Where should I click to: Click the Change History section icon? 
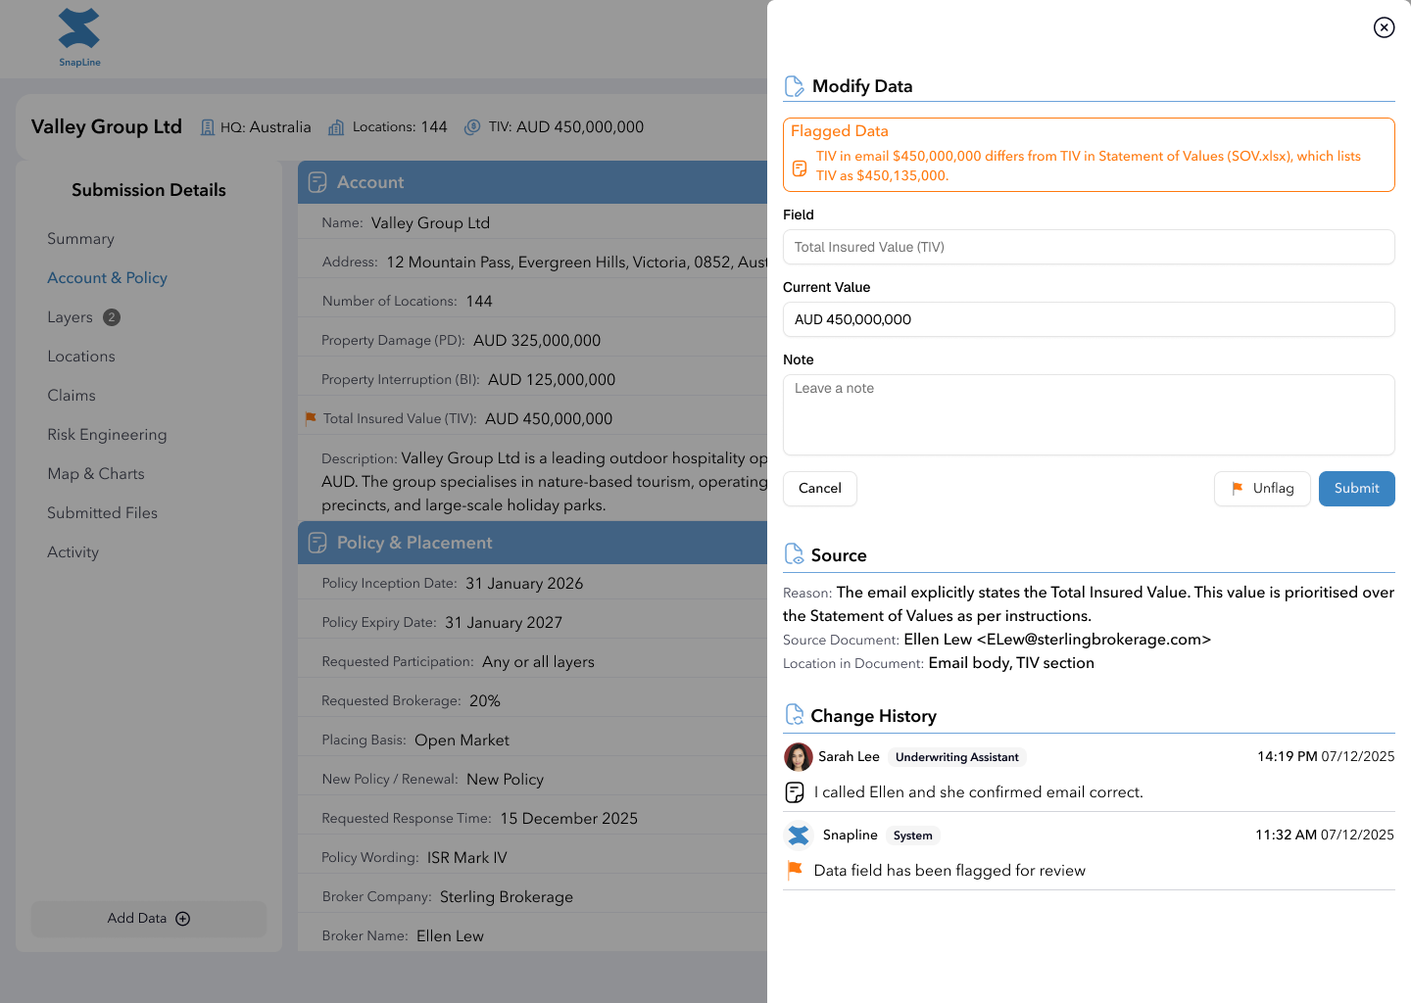(x=794, y=714)
